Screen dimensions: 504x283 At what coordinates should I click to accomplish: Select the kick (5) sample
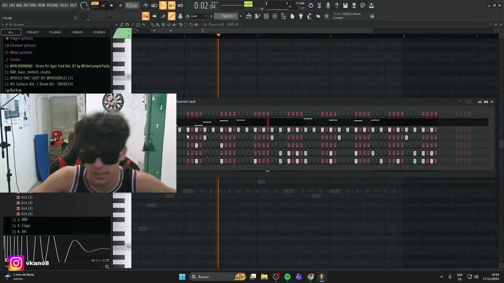27,208
